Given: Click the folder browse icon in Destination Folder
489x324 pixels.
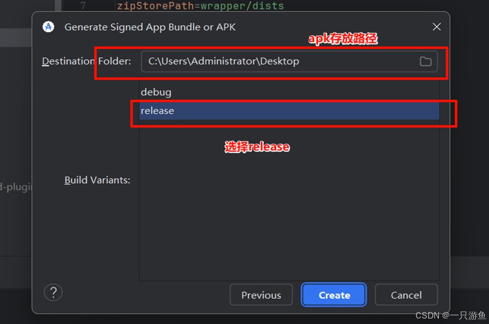Looking at the screenshot, I should pos(425,61).
